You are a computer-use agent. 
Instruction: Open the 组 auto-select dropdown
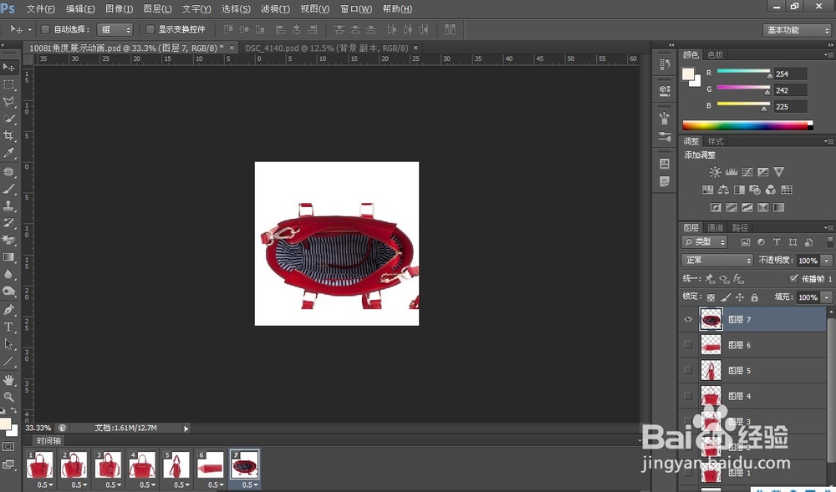115,29
